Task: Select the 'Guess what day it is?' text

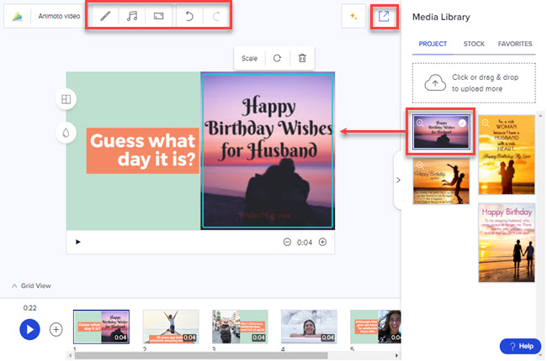Action: 143,150
